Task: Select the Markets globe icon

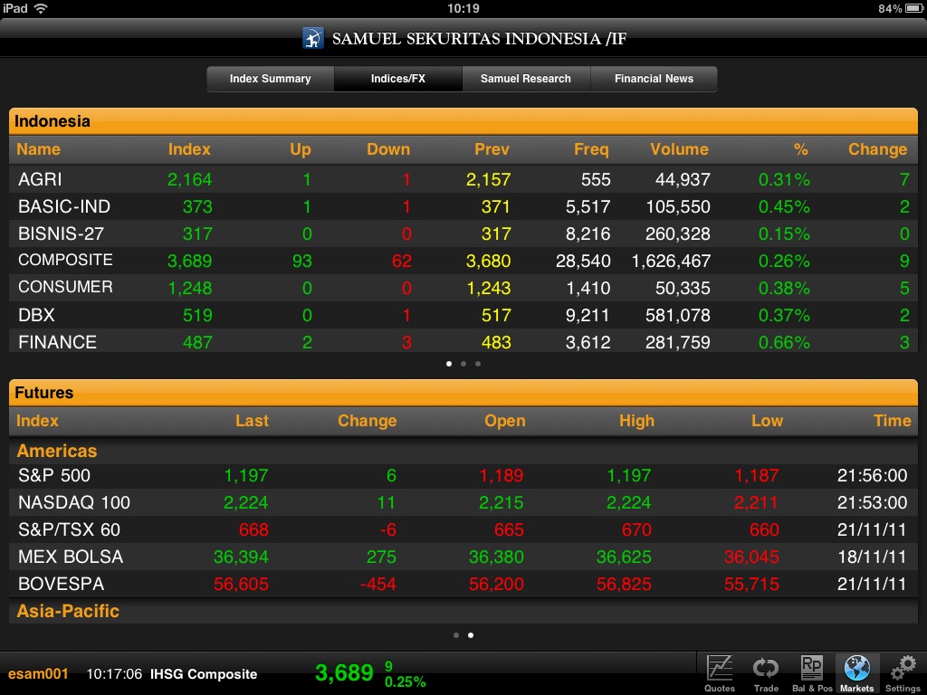Action: 856,673
